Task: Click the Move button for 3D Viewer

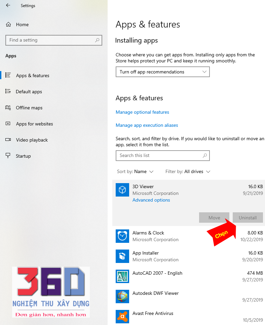Action: tap(214, 218)
